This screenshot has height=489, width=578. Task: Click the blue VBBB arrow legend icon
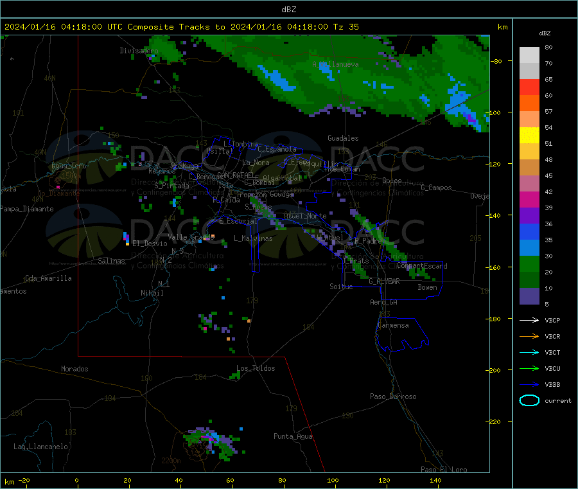coord(529,384)
